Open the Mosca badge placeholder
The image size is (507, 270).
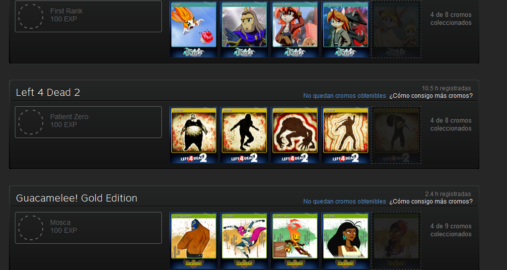[x=88, y=228]
